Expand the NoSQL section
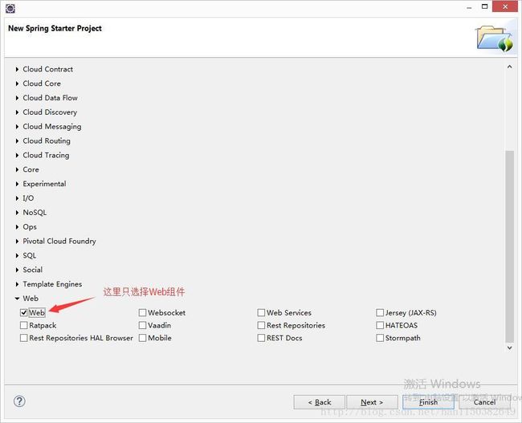Viewport: 522px width, 423px height. click(17, 213)
